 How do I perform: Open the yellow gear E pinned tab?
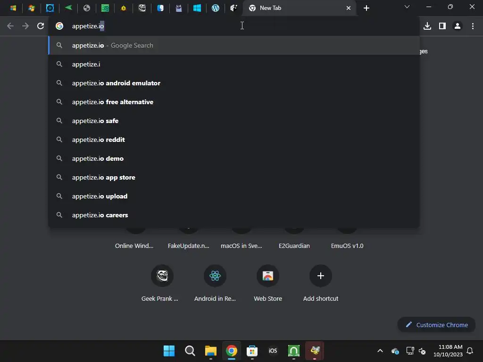tap(124, 8)
